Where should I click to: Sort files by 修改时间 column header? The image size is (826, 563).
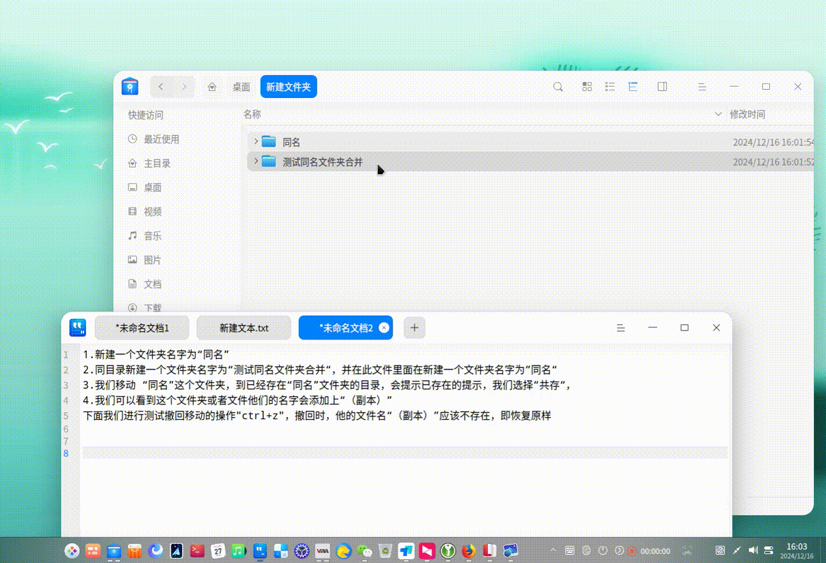747,115
